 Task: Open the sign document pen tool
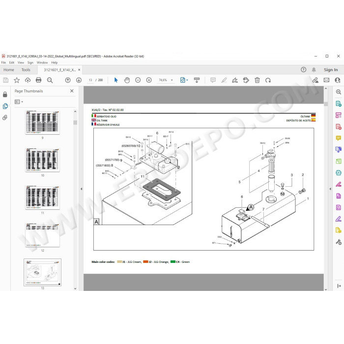235,80
